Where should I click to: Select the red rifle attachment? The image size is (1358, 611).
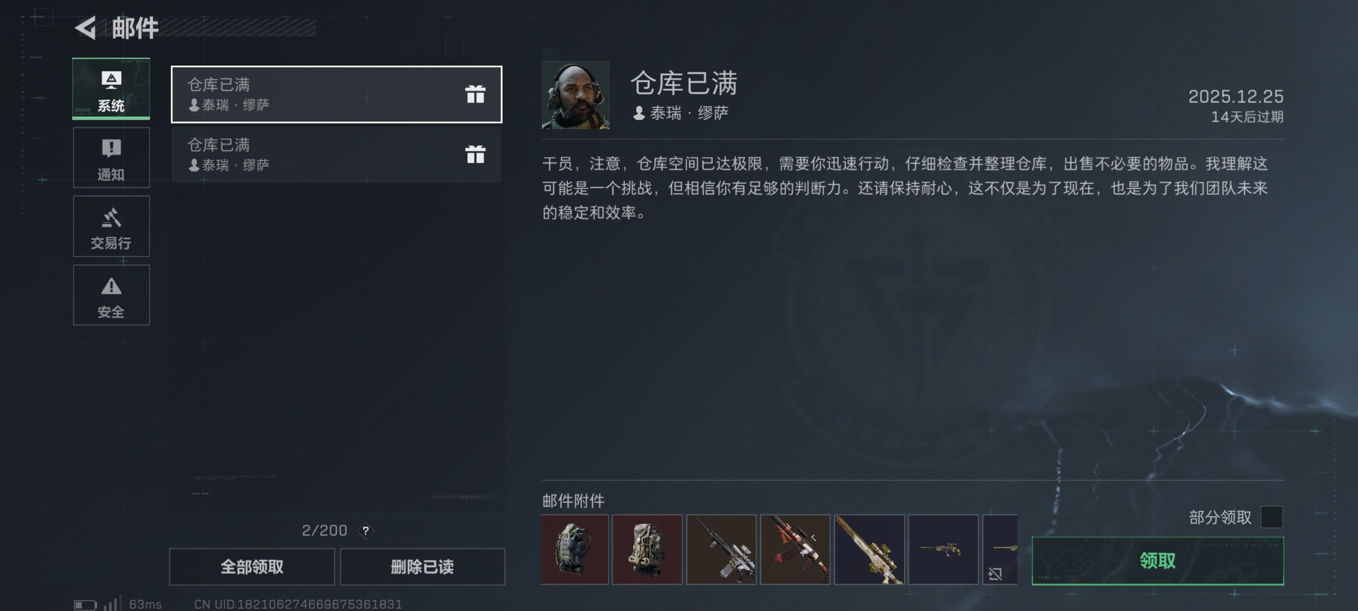pyautogui.click(x=795, y=549)
